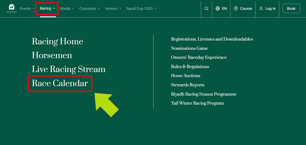The height and width of the screenshot is (145, 306).
Task: Select Horsemen from the Racing menu
Action: (52, 55)
